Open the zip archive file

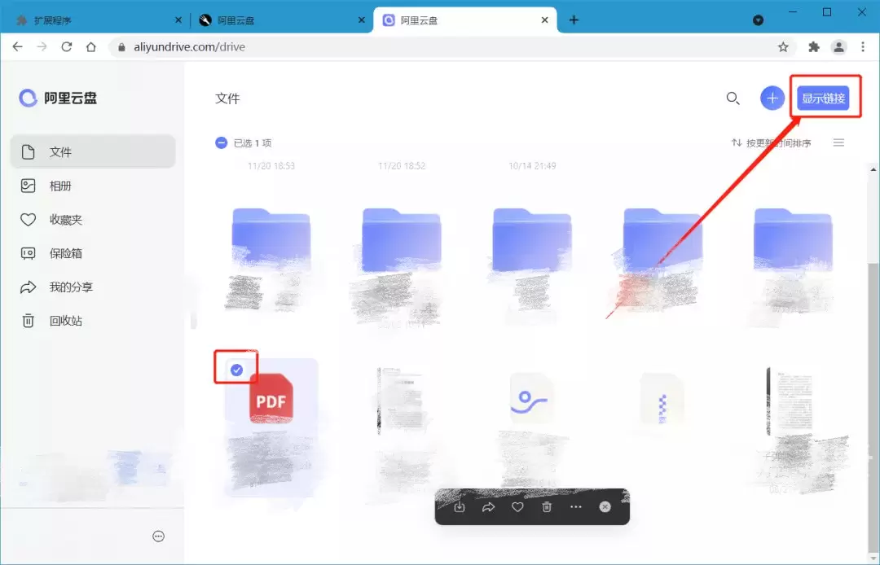tap(662, 399)
